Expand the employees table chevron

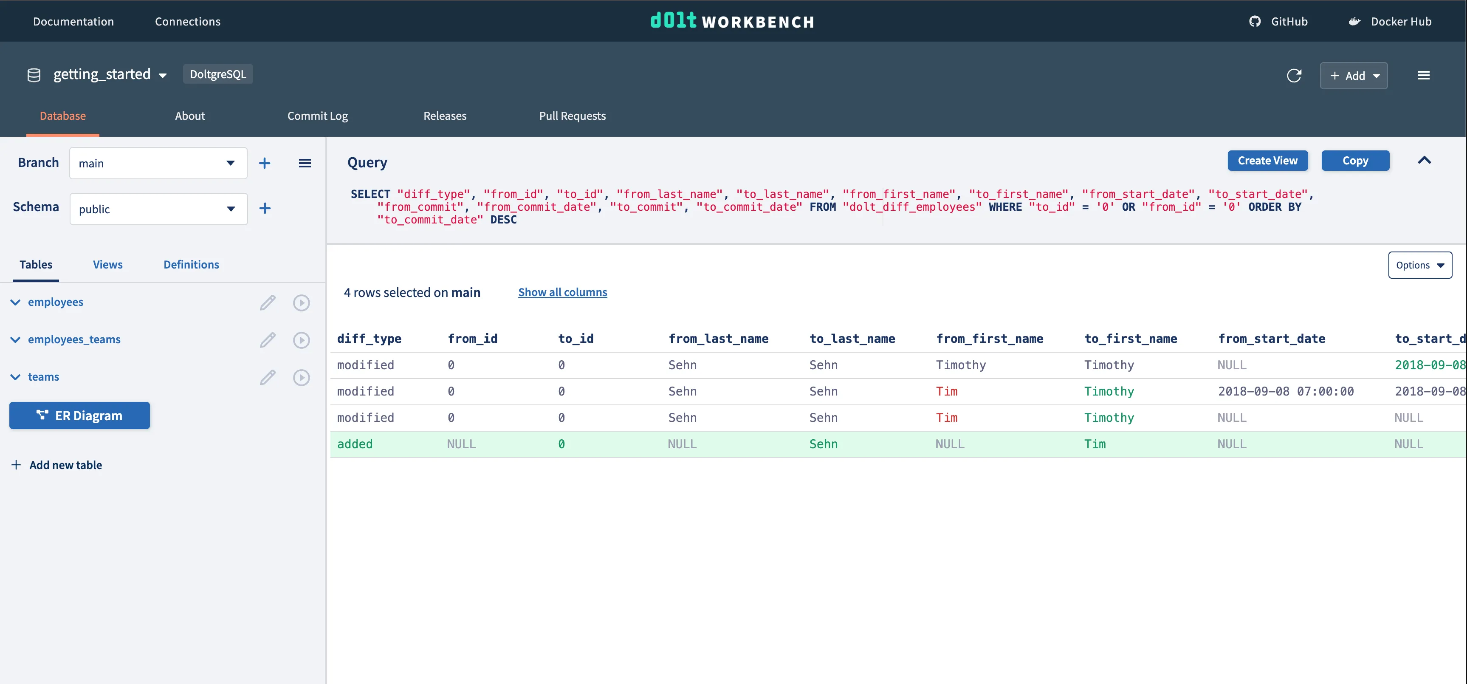click(x=15, y=302)
